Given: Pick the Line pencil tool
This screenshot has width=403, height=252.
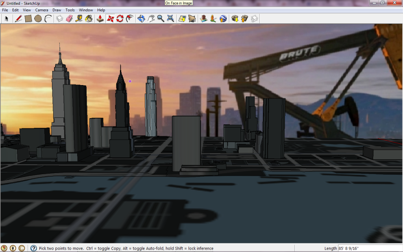Looking at the screenshot, I should click(x=18, y=19).
